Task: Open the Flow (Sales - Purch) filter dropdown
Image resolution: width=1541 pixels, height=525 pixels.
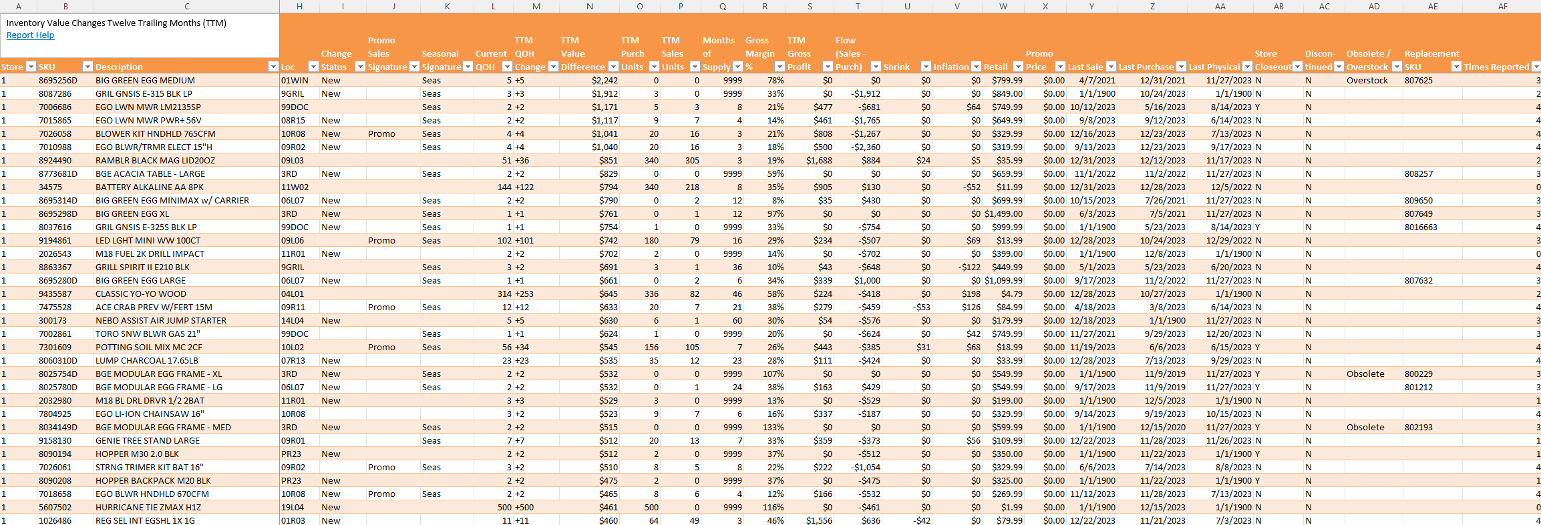Action: pos(876,67)
